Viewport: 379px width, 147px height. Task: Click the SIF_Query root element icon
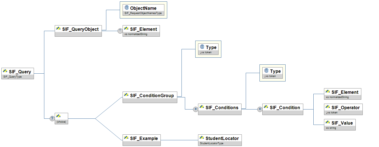5,71
